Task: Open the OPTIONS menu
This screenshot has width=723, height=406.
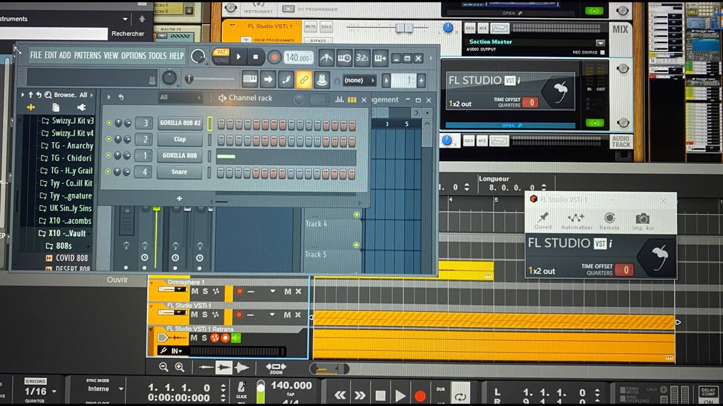Action: coord(133,55)
